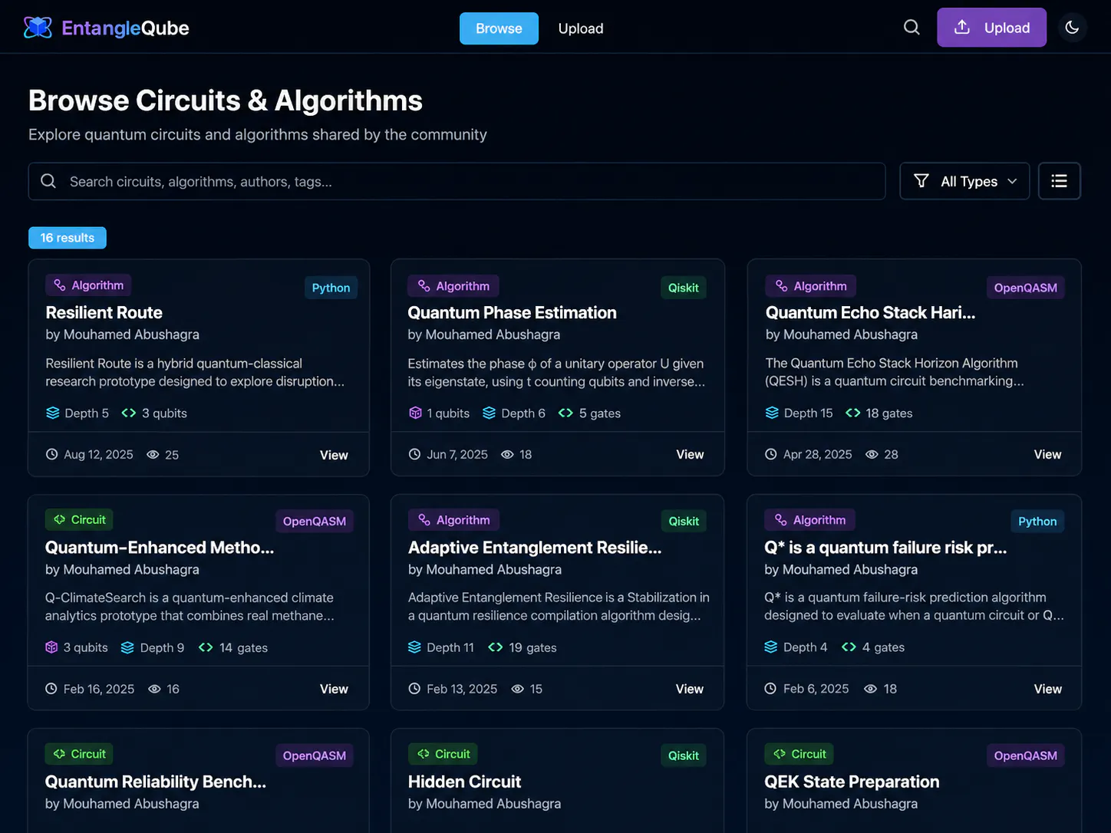This screenshot has width=1111, height=833.
Task: Click the clock icon beside Aug 12, 2025
Action: click(x=51, y=454)
